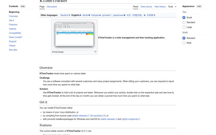The image size is (216, 135).
Task: Jump to Features in contents sidebar
Action: (13, 25)
